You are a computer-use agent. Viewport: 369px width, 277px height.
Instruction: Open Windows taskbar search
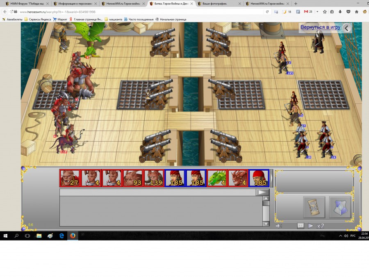click(16, 236)
